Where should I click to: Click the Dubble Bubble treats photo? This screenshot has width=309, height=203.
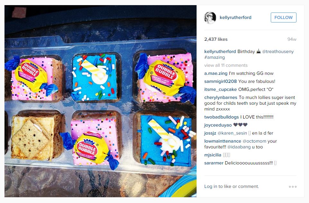(101, 101)
